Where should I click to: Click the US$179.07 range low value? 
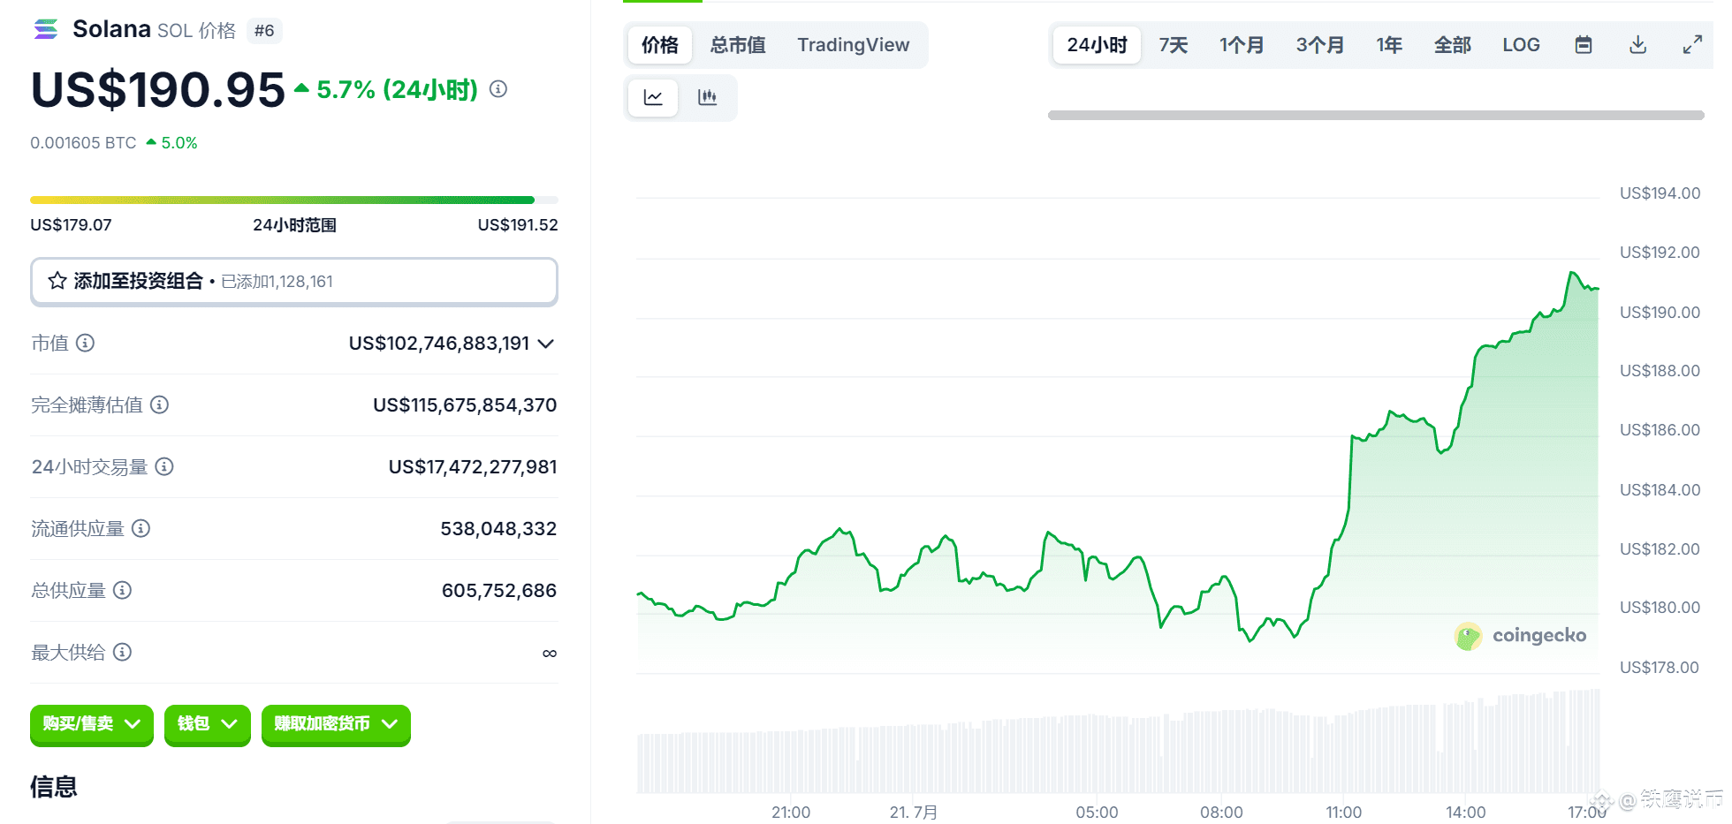(71, 225)
